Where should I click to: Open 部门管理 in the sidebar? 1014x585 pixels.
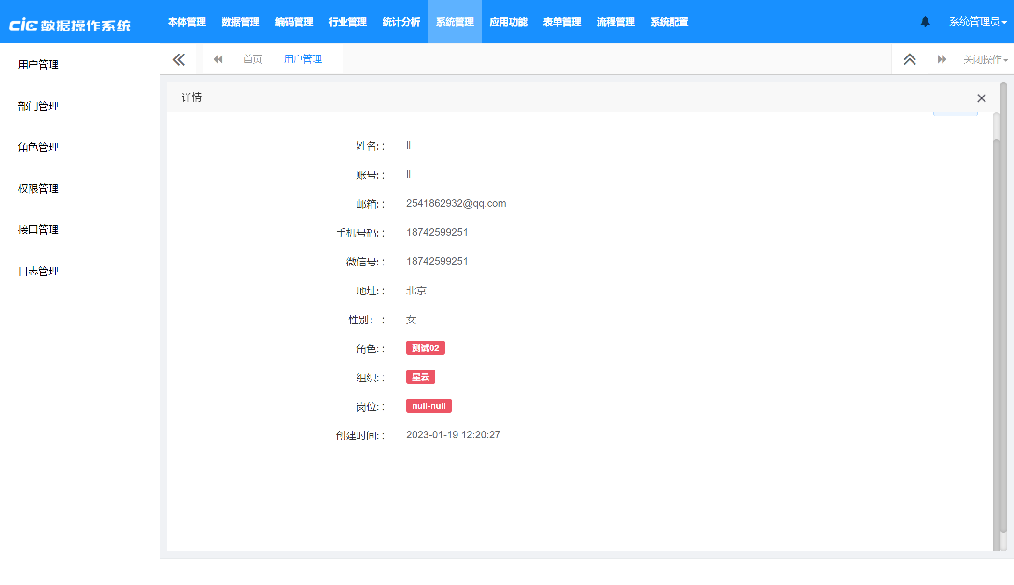click(x=38, y=106)
